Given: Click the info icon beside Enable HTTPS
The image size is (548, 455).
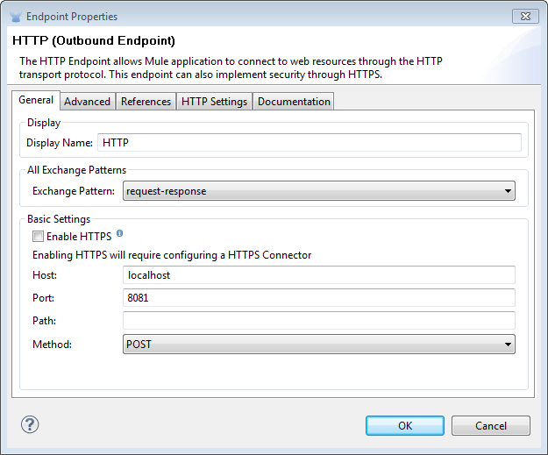Looking at the screenshot, I should [119, 233].
